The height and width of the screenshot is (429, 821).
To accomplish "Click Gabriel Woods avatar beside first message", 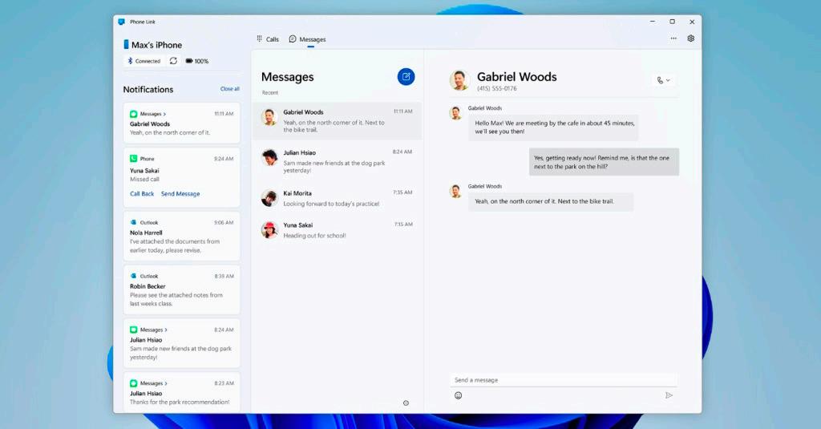I will pos(455,112).
